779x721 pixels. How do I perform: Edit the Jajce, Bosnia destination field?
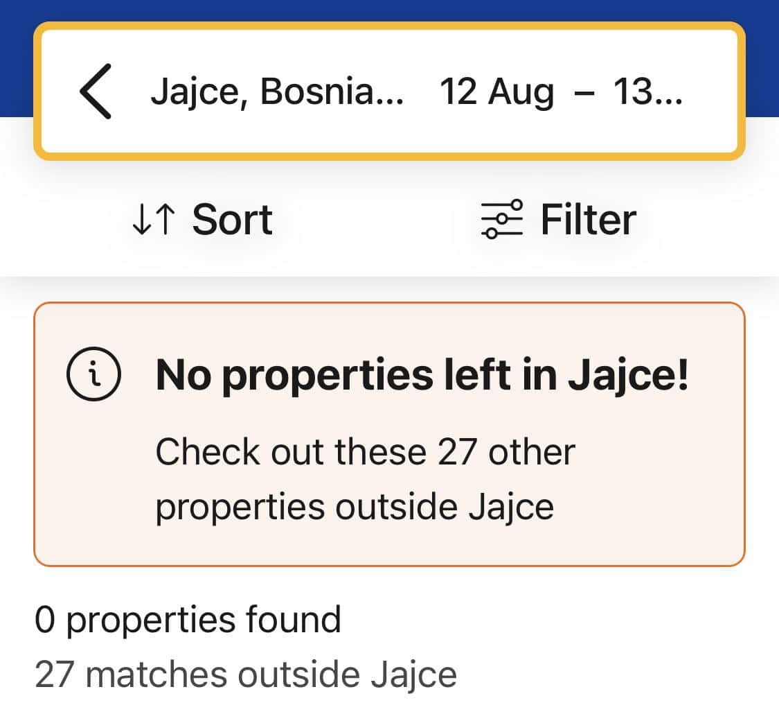pyautogui.click(x=276, y=92)
